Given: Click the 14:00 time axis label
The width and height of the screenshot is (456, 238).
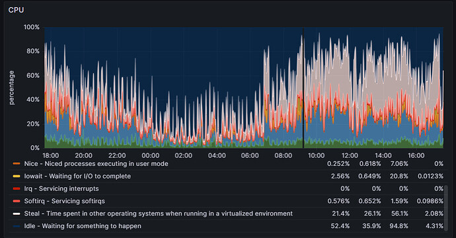Looking at the screenshot, I should click(x=383, y=155).
